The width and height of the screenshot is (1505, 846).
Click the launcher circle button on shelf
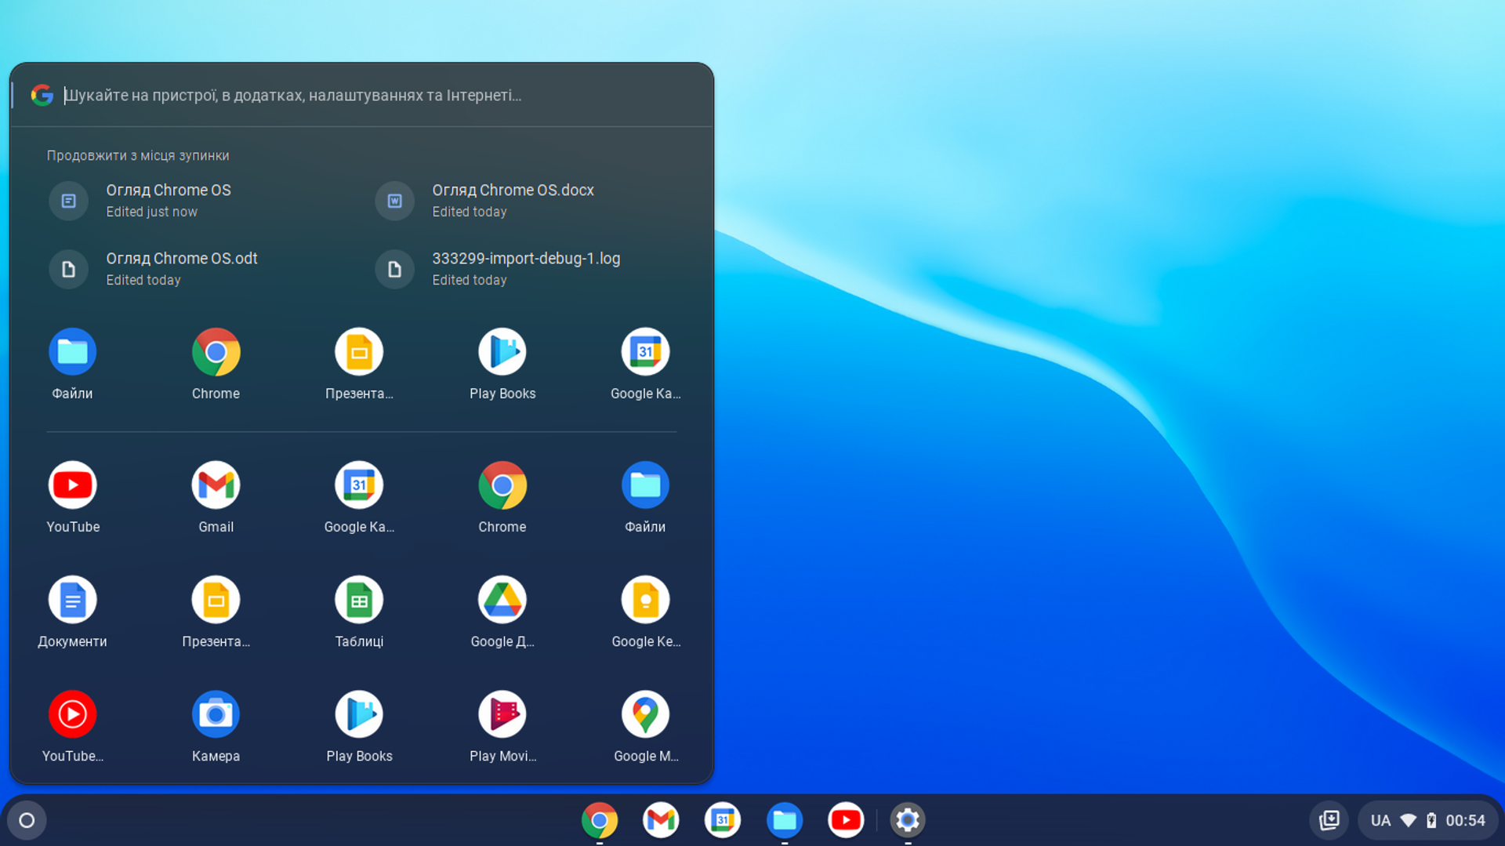[x=27, y=820]
